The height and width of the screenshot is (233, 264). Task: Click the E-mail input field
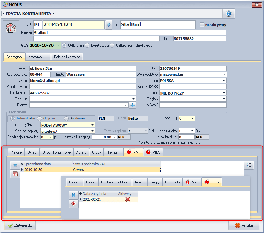pyautogui.click(x=83, y=81)
